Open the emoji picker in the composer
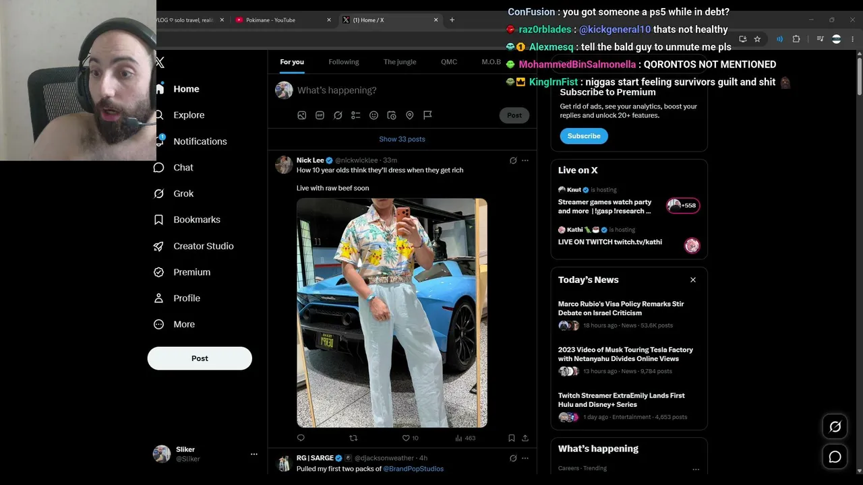Viewport: 863px width, 485px height. coord(374,115)
